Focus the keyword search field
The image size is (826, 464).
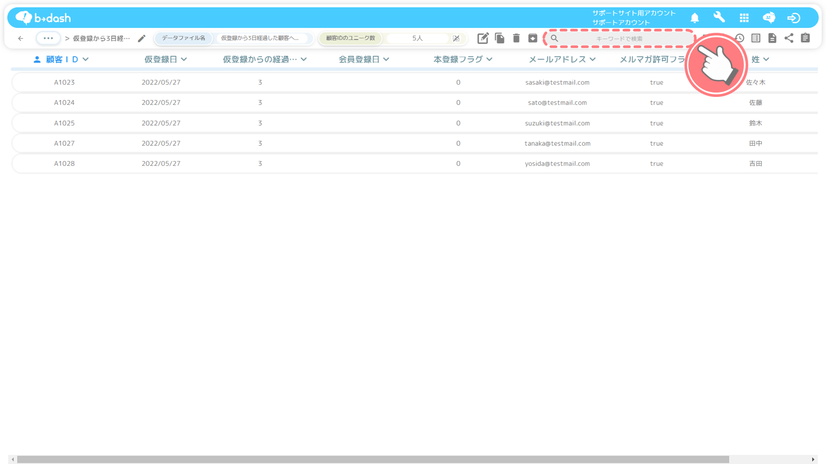point(619,38)
